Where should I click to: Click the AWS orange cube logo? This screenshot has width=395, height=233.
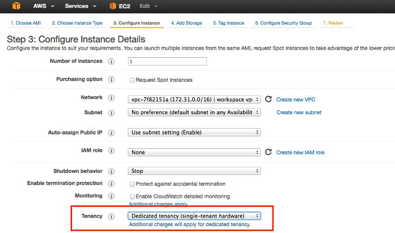coord(17,6)
